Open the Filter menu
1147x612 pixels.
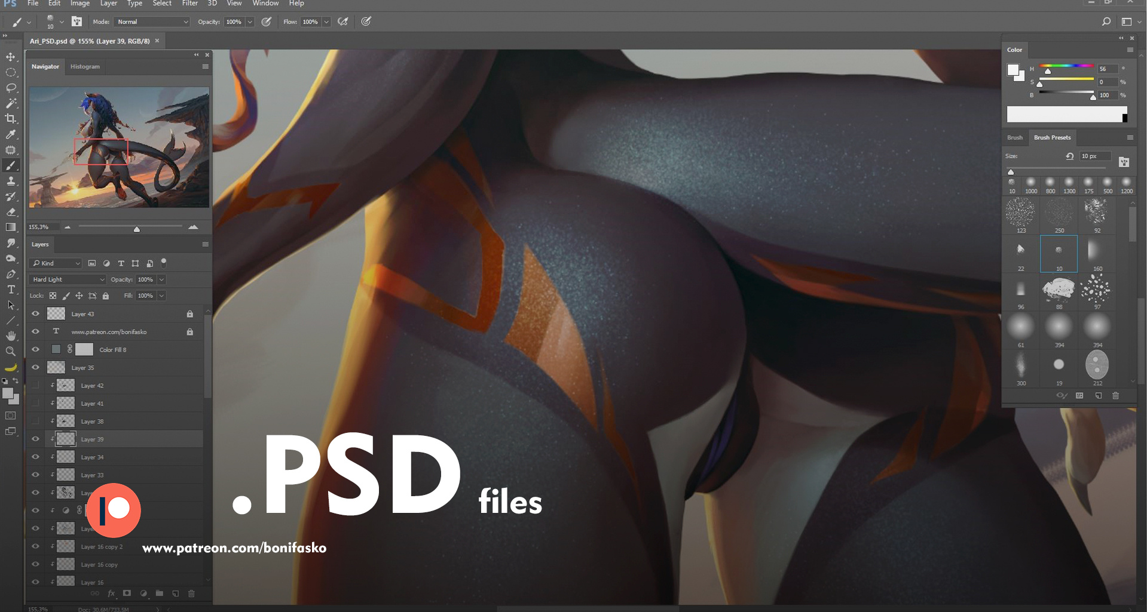189,4
